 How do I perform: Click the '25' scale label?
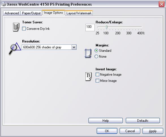pyautogui.click(x=97, y=33)
